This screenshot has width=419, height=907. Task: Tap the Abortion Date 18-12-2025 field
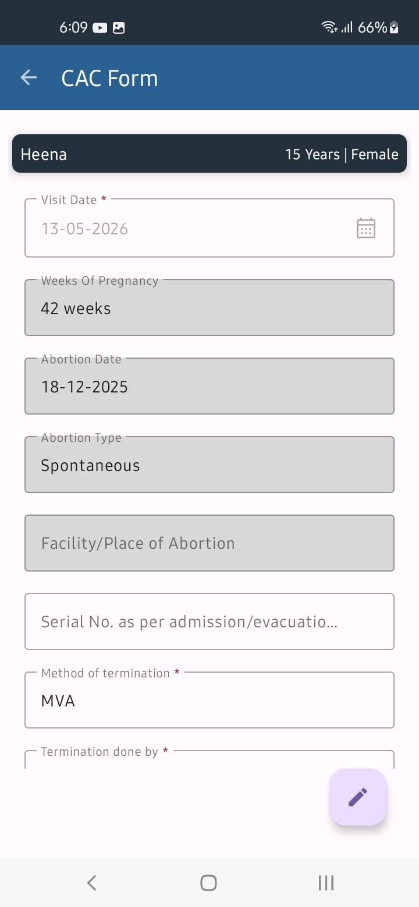[x=210, y=386]
